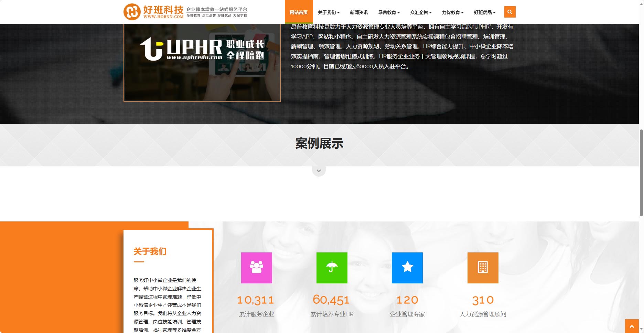Click the down chevron below 案例展示
Screen dimensions: 644x333
pos(319,171)
